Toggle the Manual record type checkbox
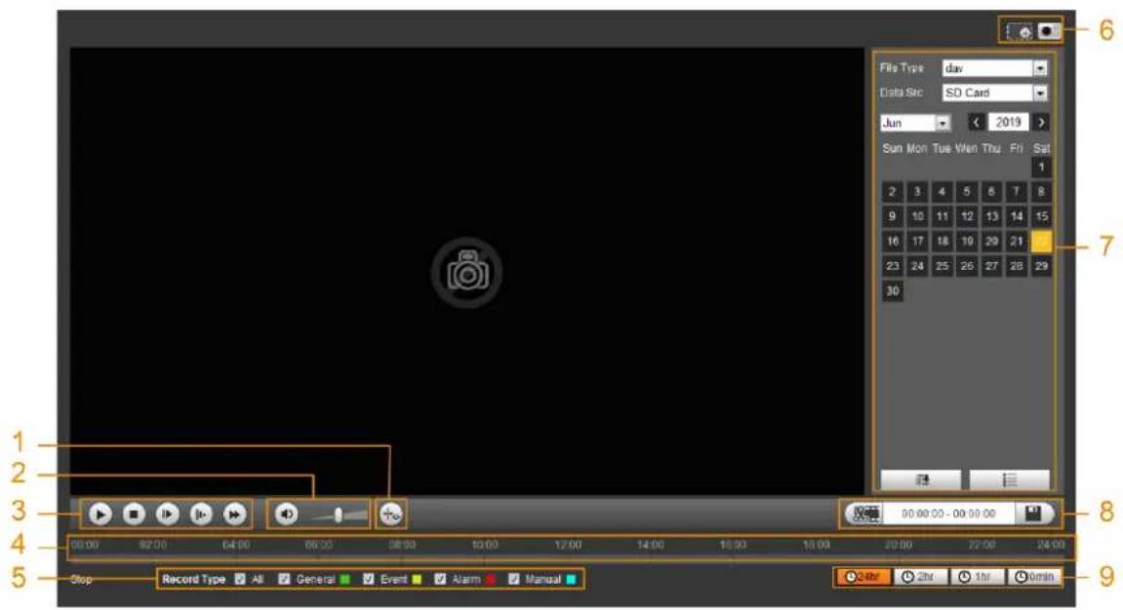The width and height of the screenshot is (1123, 610). 514,579
